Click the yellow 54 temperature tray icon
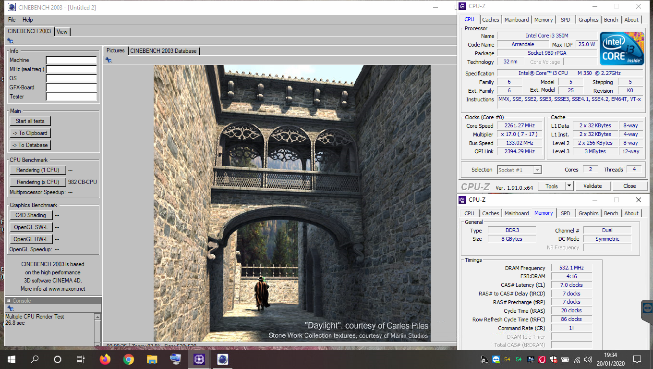This screenshot has width=653, height=369. click(x=507, y=359)
